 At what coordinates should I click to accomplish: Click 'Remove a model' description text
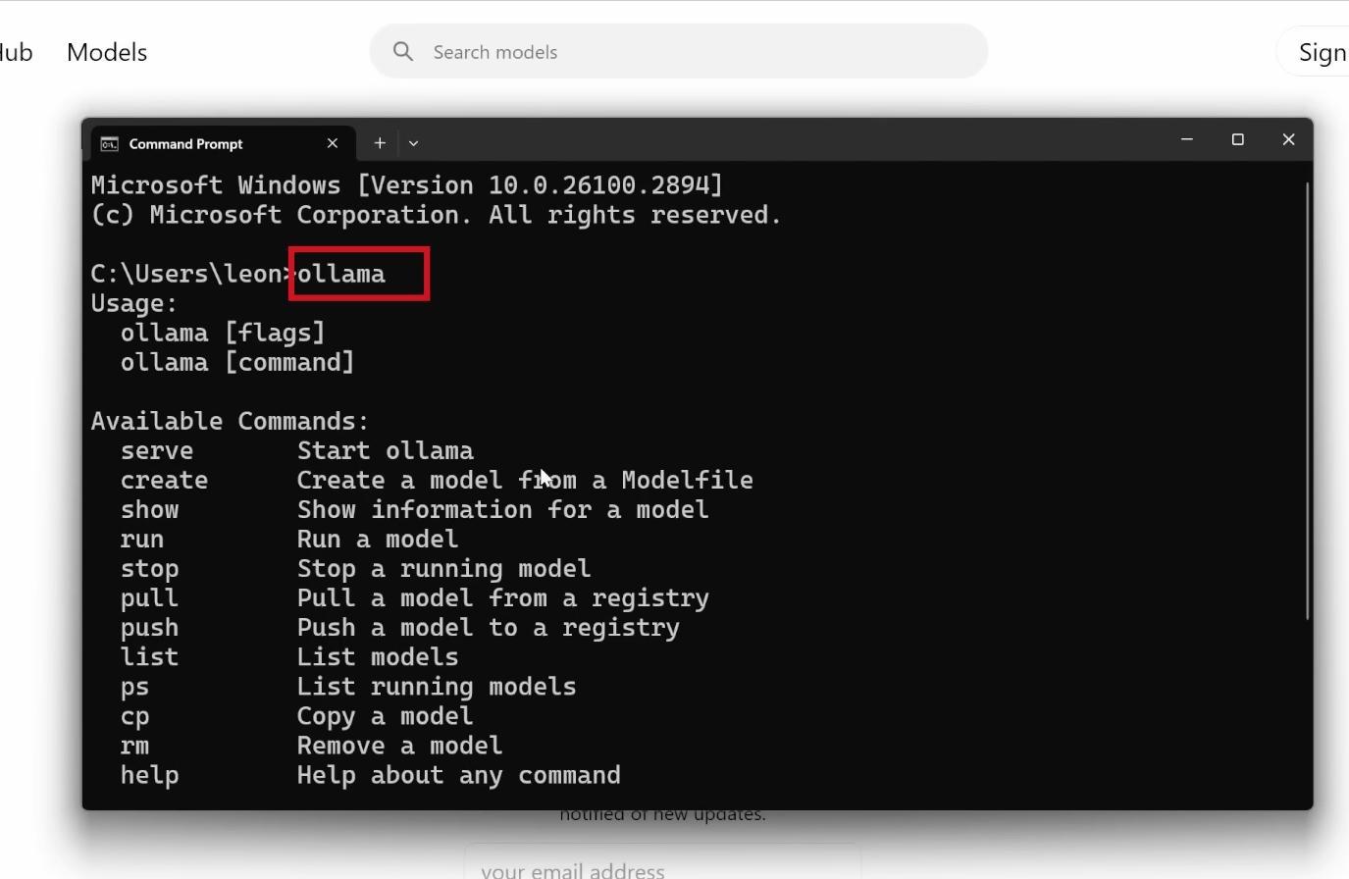pyautogui.click(x=400, y=746)
